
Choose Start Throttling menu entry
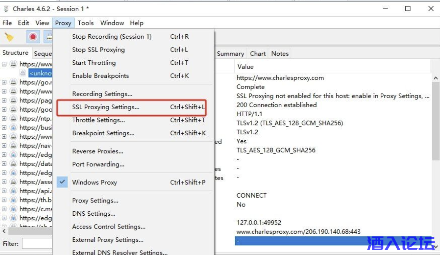[94, 63]
